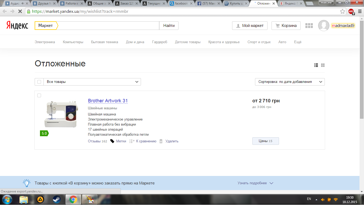The height and width of the screenshot is (205, 364).
Task: Go forward in browser history
Action: pyautogui.click(x=12, y=11)
